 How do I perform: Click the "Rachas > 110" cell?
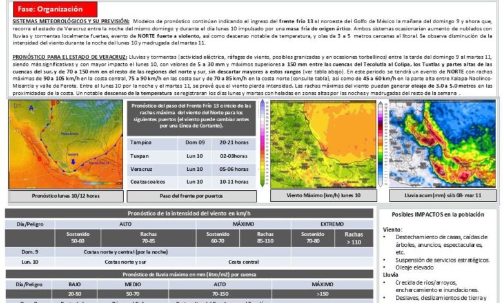click(x=353, y=238)
